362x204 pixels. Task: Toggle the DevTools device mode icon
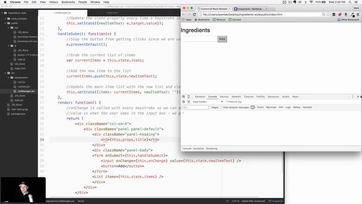coord(188,97)
